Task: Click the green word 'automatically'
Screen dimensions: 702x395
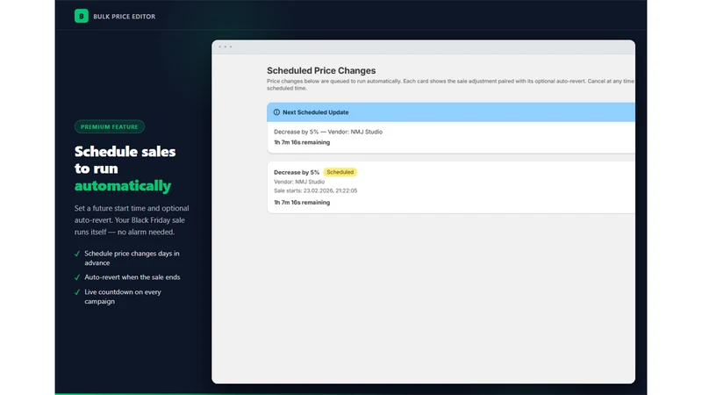Action: (123, 186)
